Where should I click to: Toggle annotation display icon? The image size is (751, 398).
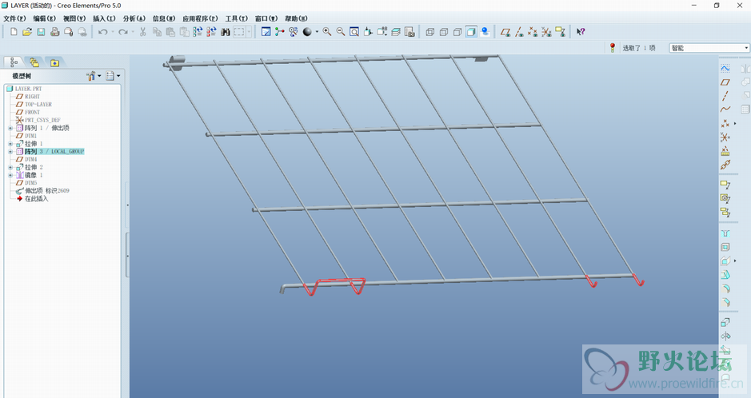pos(560,32)
